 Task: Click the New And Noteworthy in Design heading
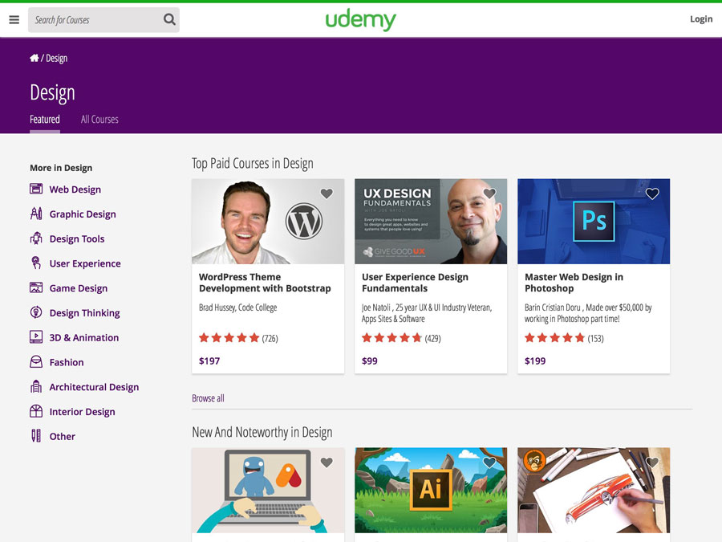262,432
